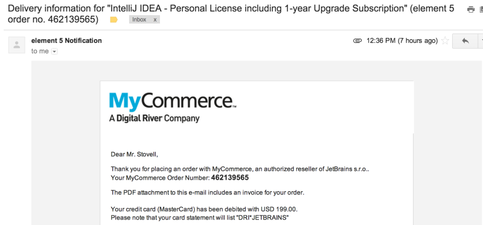Open email in new window icon
Viewport: 483px width, 225px height.
(481, 10)
